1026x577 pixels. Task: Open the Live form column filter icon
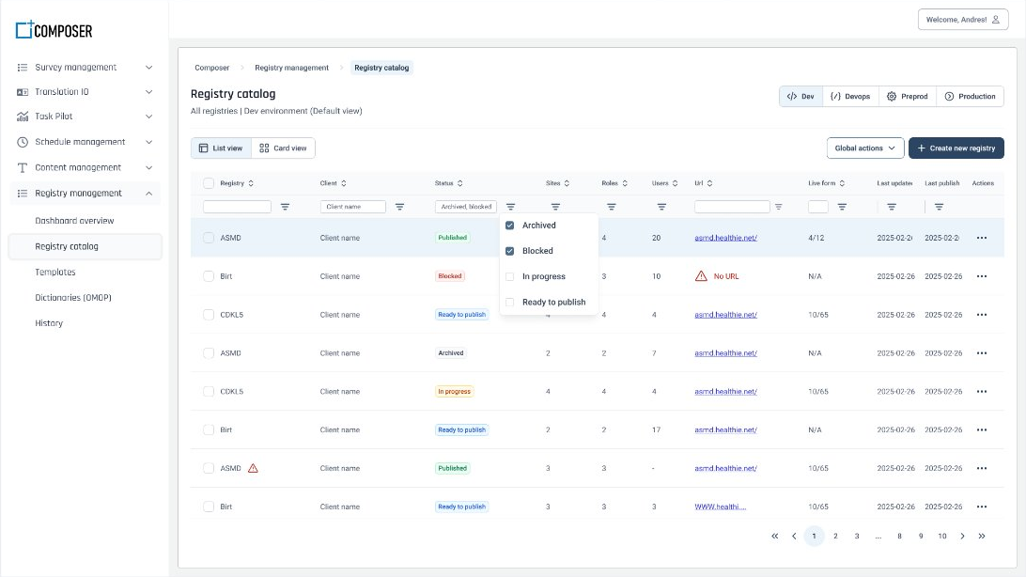842,207
